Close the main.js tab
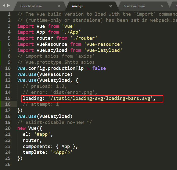 pos(110,6)
